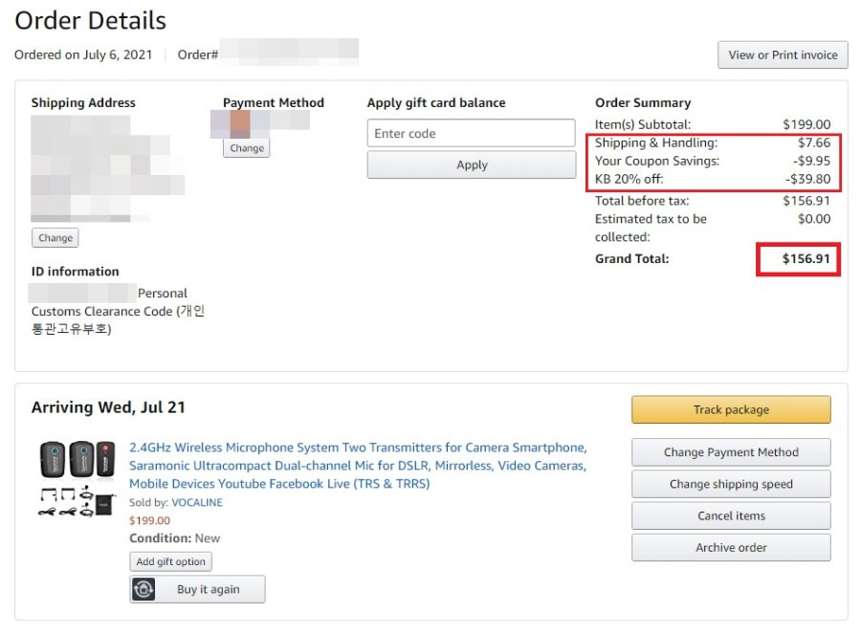Click the Buy it again button label

pyautogui.click(x=209, y=589)
